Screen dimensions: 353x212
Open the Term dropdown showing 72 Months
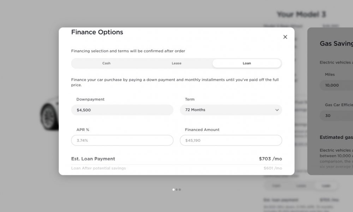point(231,110)
